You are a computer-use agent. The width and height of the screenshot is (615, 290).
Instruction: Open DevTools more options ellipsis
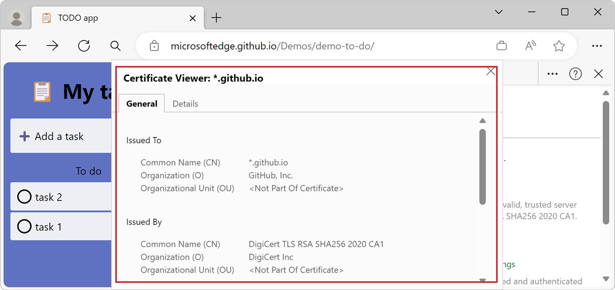click(552, 74)
